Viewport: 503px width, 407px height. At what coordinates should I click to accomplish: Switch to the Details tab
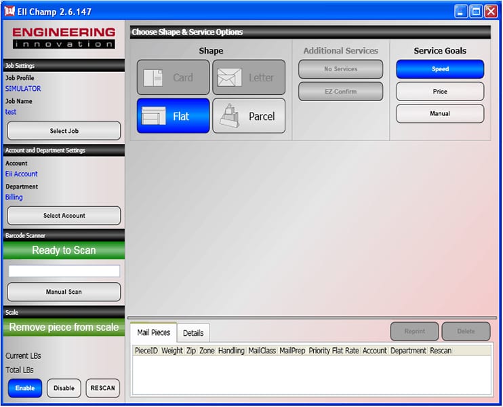click(193, 333)
